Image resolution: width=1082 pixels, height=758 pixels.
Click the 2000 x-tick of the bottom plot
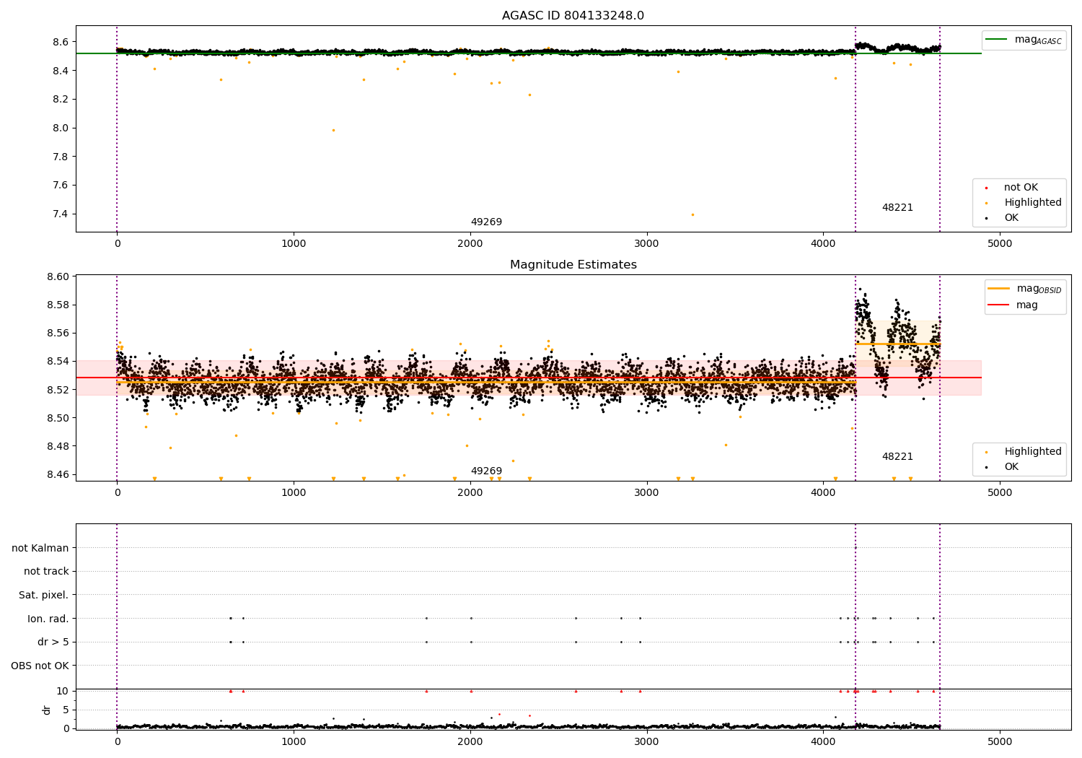click(470, 741)
